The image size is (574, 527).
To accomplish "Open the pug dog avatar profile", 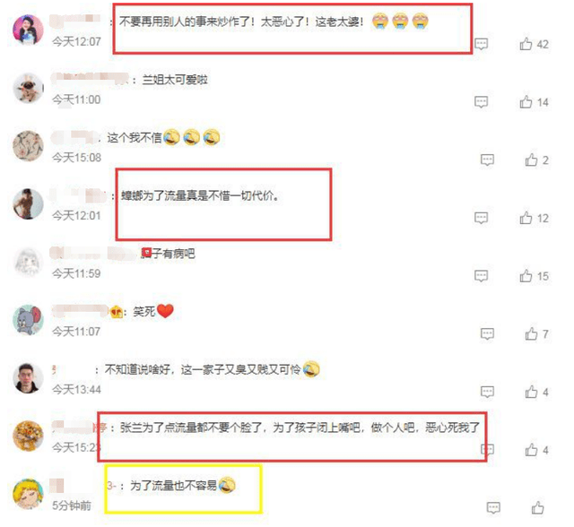I will tap(28, 88).
